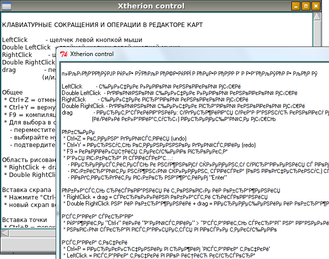Click the line containing "Enter" in the front window

pyautogui.click(x=147, y=177)
